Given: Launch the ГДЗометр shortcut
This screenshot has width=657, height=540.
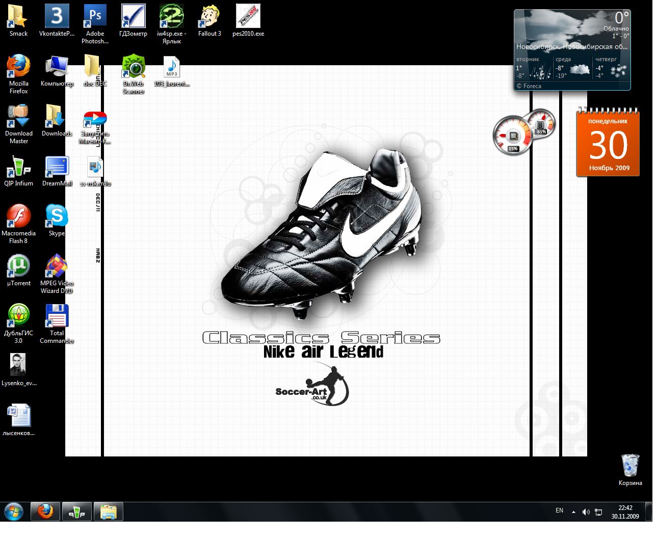Looking at the screenshot, I should [133, 20].
